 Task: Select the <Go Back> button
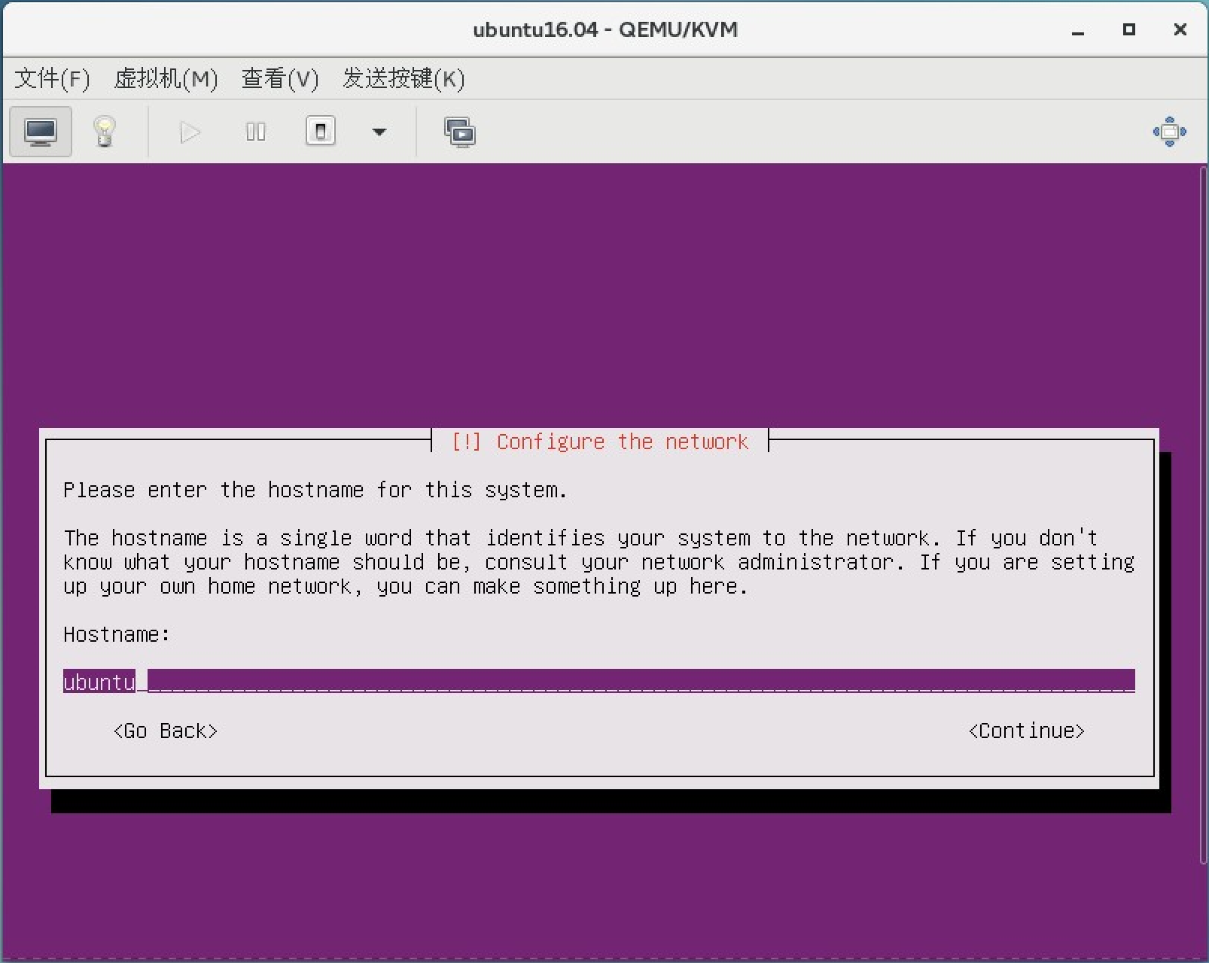coord(166,731)
